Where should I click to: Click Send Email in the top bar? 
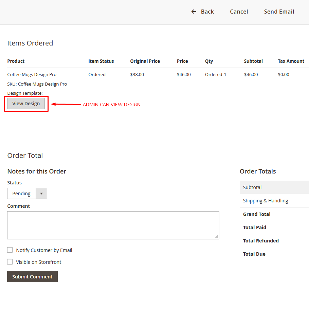click(x=279, y=12)
